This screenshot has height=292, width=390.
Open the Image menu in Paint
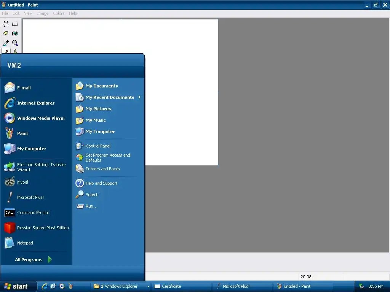coord(43,13)
